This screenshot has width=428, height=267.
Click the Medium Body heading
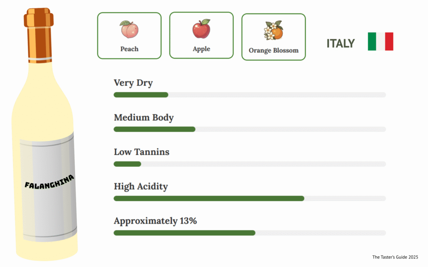144,118
